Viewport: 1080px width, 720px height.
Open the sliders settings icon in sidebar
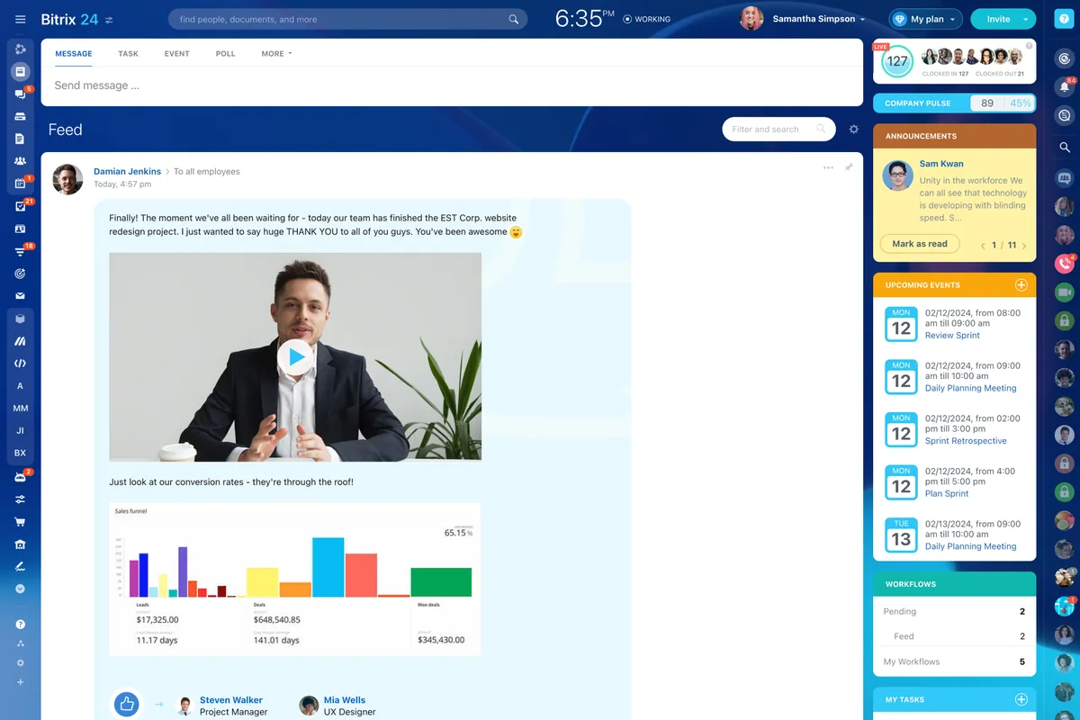tap(20, 499)
